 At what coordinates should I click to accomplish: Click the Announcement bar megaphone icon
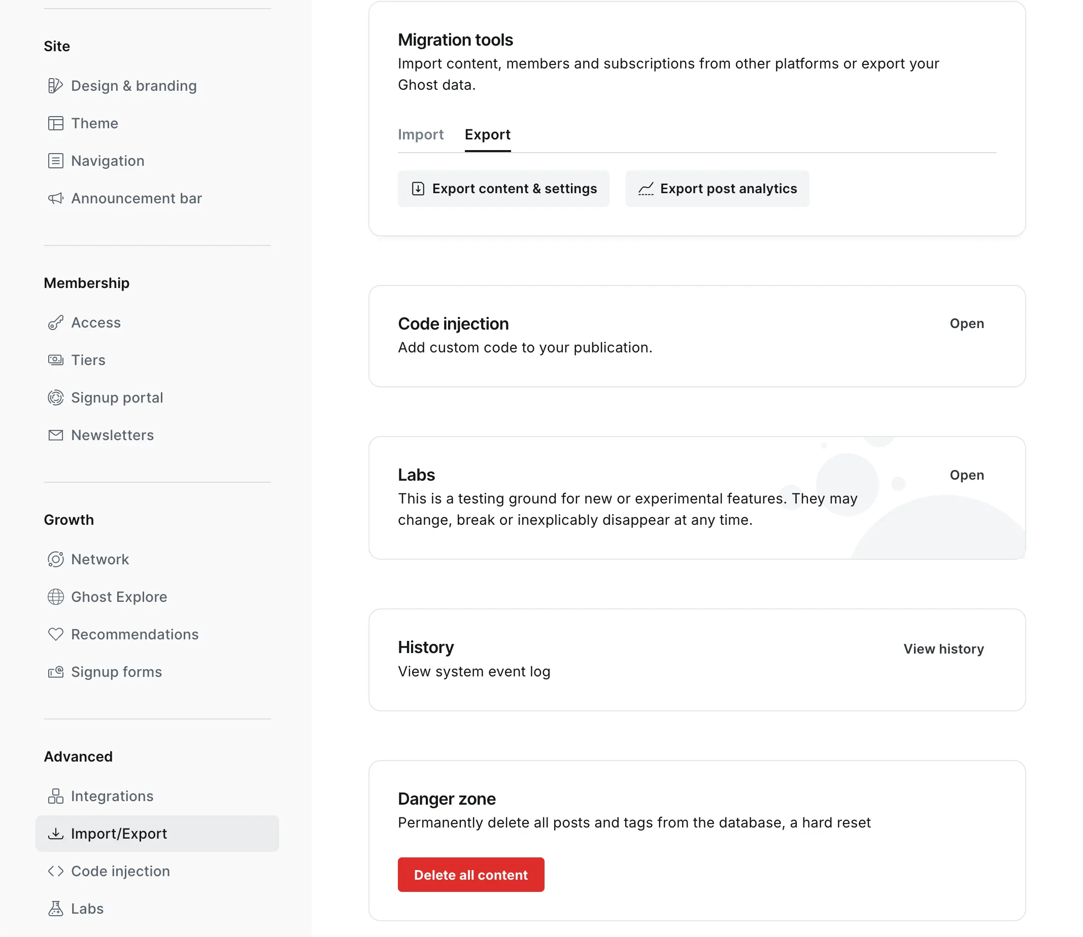pyautogui.click(x=55, y=198)
